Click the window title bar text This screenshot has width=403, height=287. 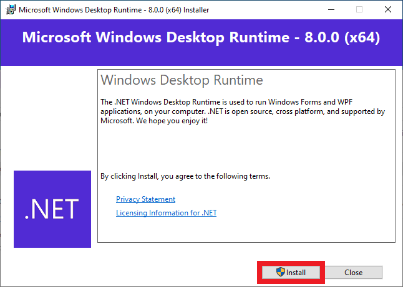point(112,9)
